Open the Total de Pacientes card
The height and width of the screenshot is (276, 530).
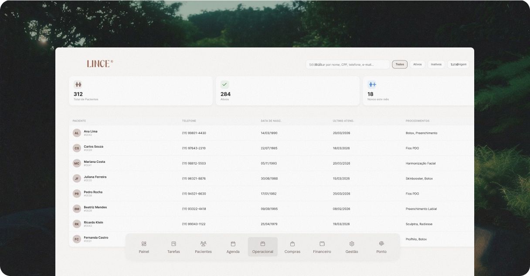[x=140, y=91]
